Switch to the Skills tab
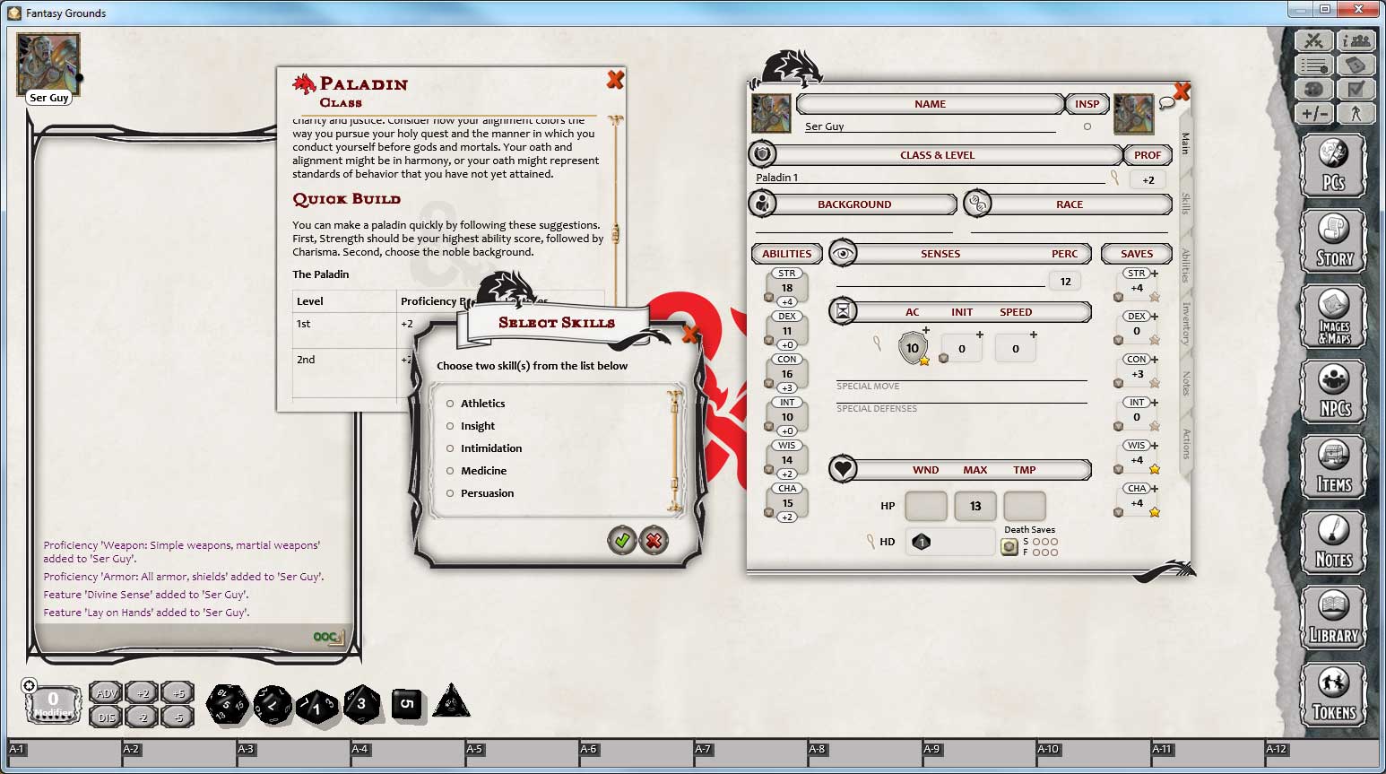1386x774 pixels. (1185, 204)
